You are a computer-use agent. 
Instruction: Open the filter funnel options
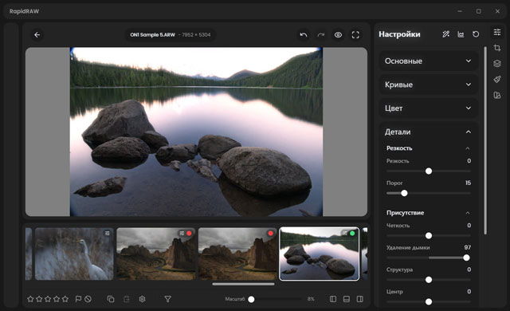(x=168, y=299)
